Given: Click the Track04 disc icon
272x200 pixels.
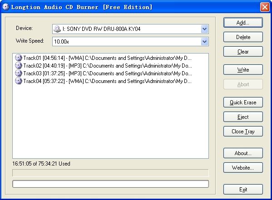Looking at the screenshot, I should 18,81.
